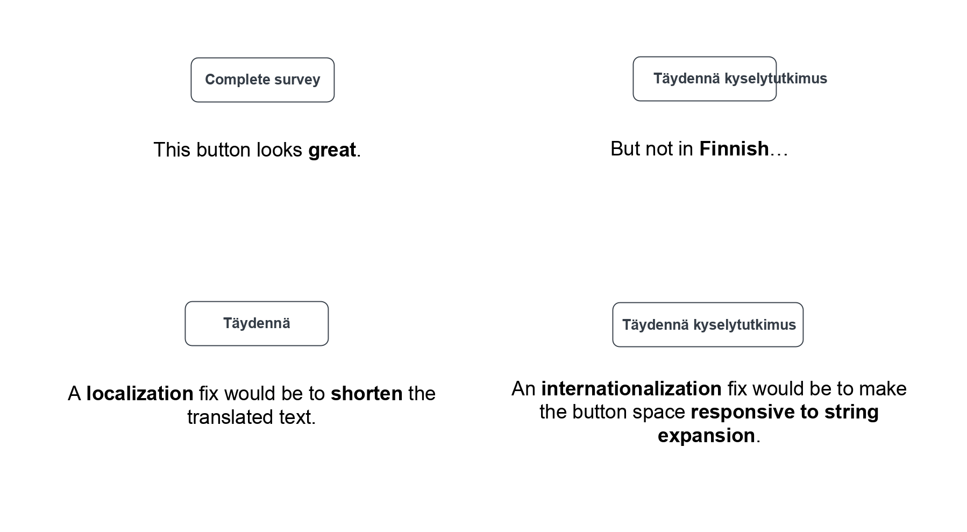Click the ellipsis after Finnish

click(779, 148)
